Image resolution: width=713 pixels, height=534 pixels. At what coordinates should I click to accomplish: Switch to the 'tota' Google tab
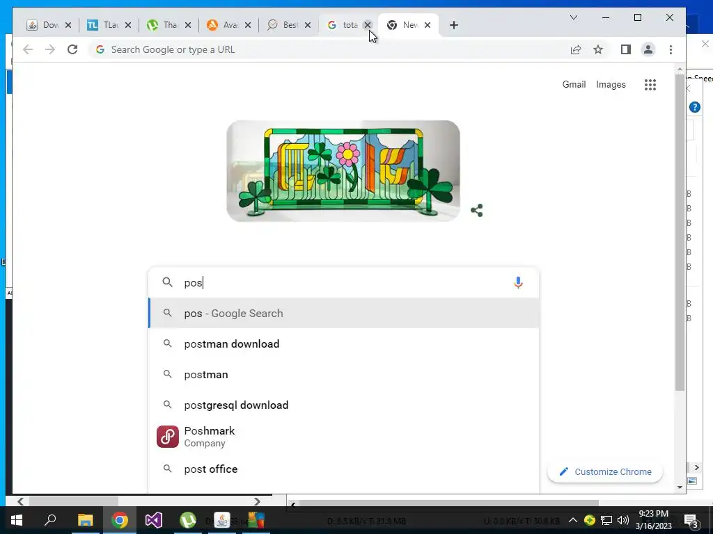click(x=342, y=25)
